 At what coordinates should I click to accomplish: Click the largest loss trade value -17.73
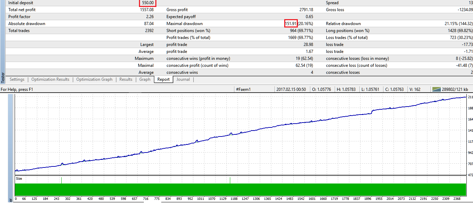click(x=467, y=45)
